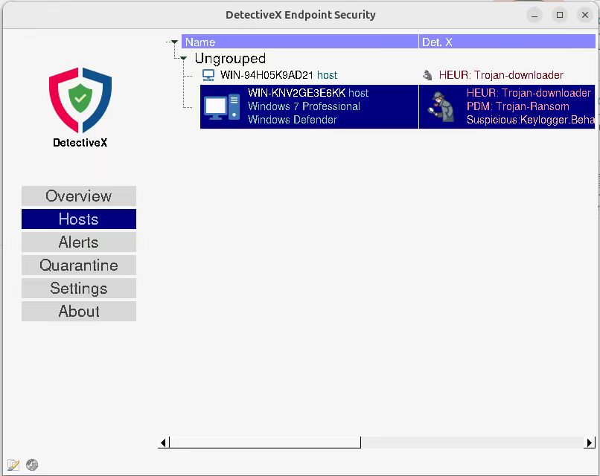This screenshot has height=476, width=600.
Task: Click the DetectiveX shield logo
Action: click(x=80, y=99)
